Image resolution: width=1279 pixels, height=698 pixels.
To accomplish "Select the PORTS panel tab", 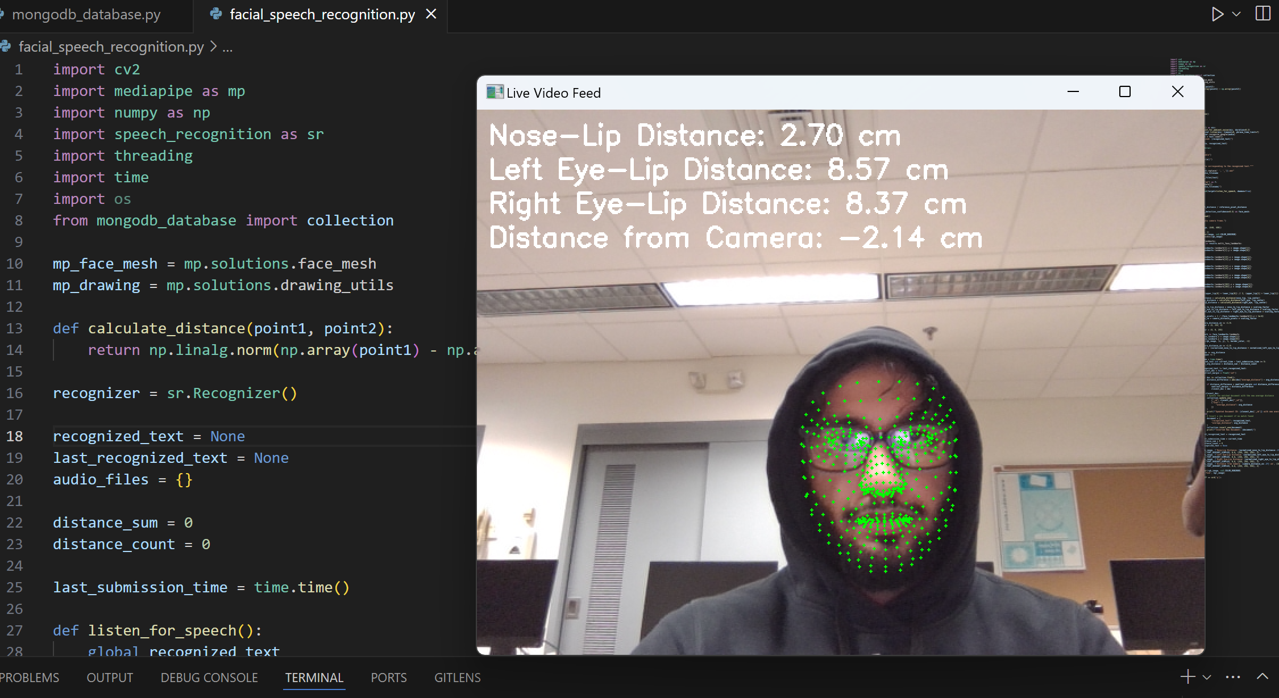I will [x=389, y=678].
